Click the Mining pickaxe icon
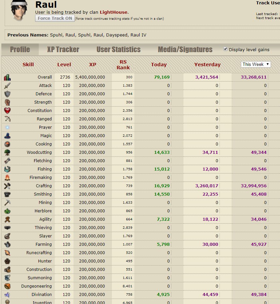 point(7,202)
